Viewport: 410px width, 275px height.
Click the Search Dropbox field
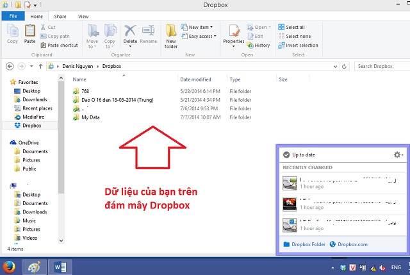pyautogui.click(x=381, y=66)
